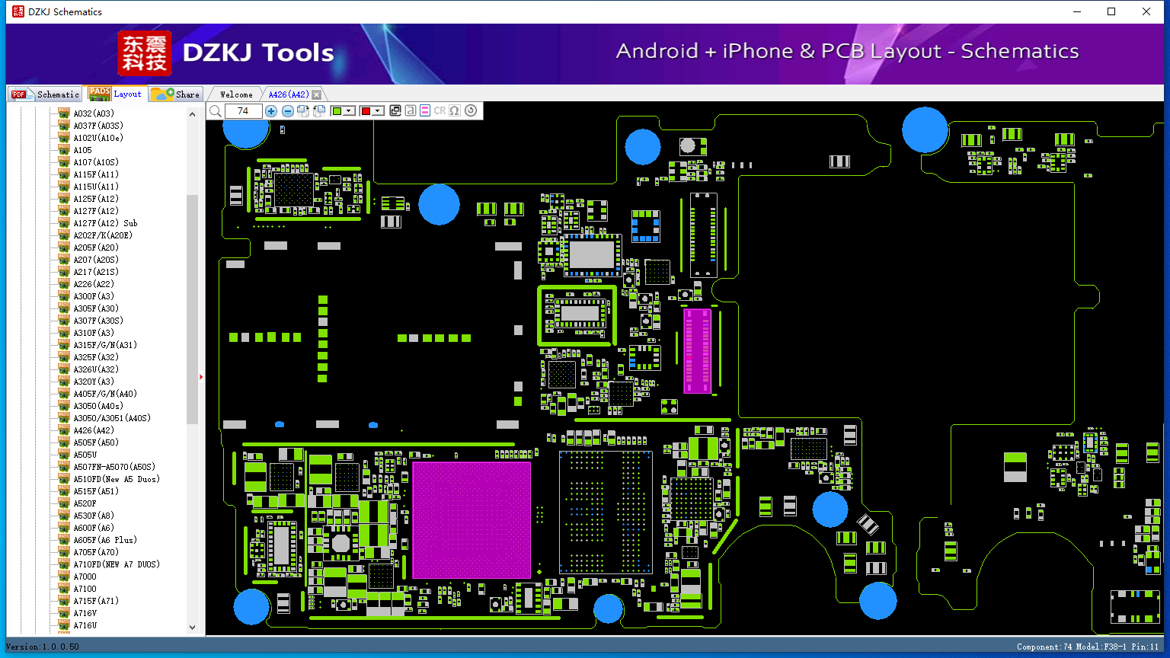
Task: Toggle the pink lines display icon
Action: [x=424, y=110]
